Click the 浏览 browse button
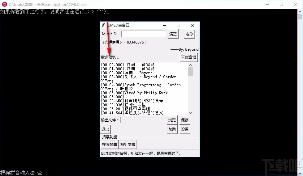 [x=172, y=120]
